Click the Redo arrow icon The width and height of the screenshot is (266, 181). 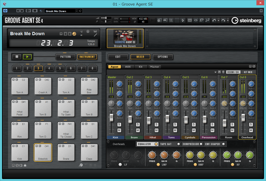(x=223, y=20)
